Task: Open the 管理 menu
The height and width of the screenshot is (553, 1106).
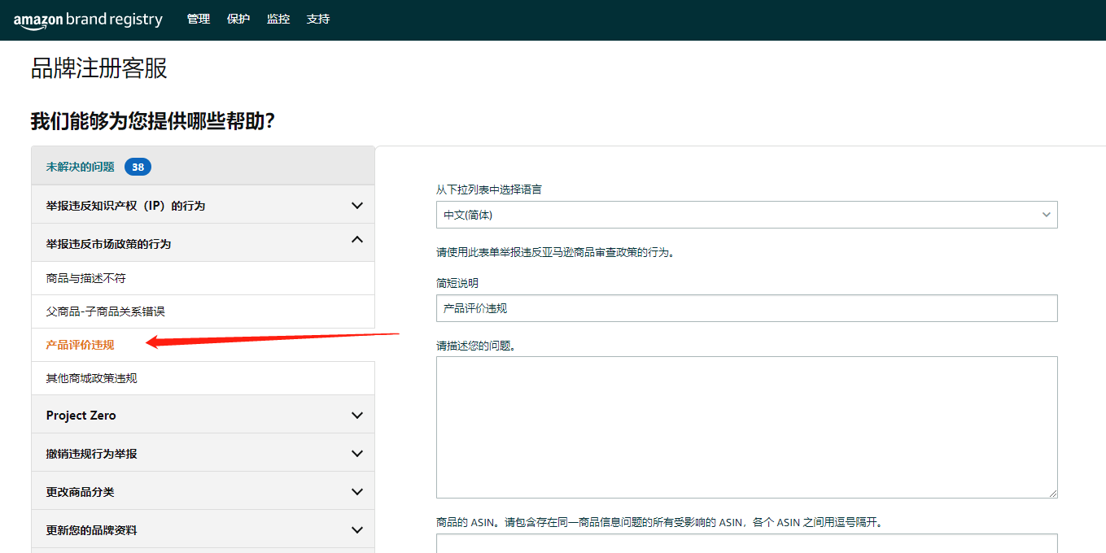Action: [x=199, y=19]
